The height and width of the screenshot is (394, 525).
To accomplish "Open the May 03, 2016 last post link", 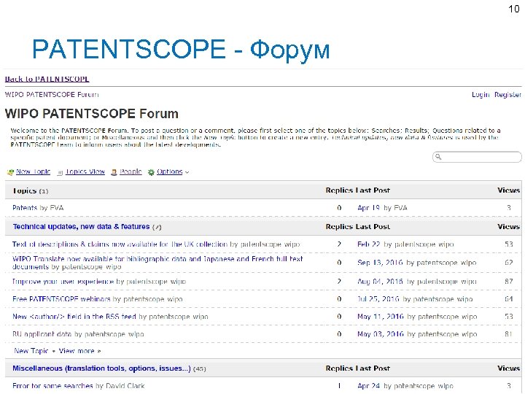I will (x=381, y=334).
